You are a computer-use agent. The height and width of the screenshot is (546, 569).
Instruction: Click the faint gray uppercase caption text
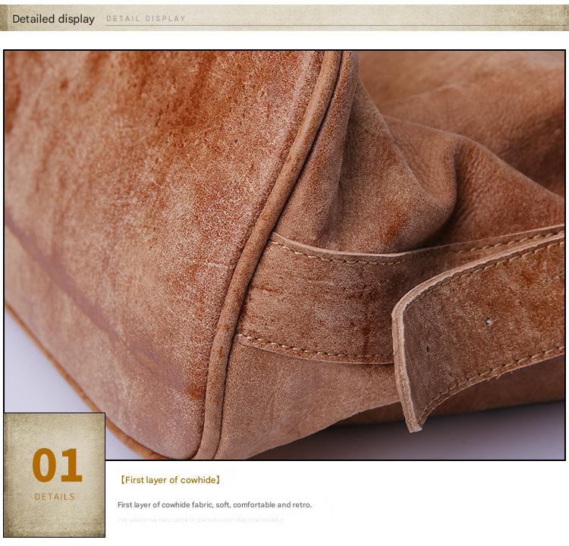tap(201, 520)
